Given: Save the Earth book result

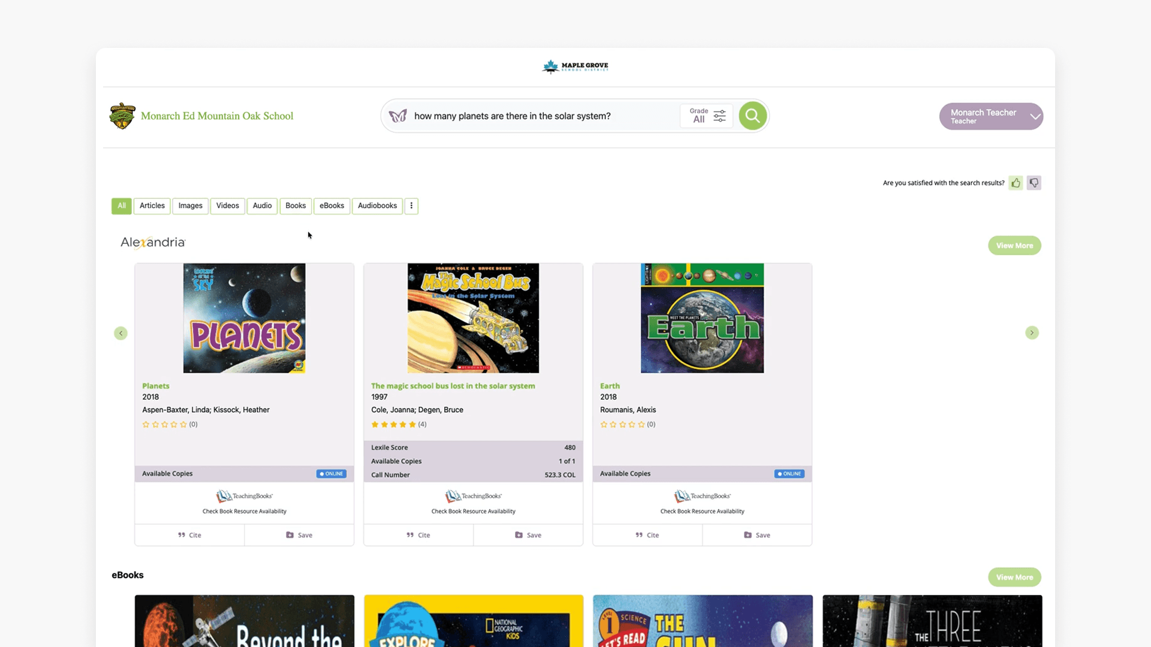Looking at the screenshot, I should [757, 535].
